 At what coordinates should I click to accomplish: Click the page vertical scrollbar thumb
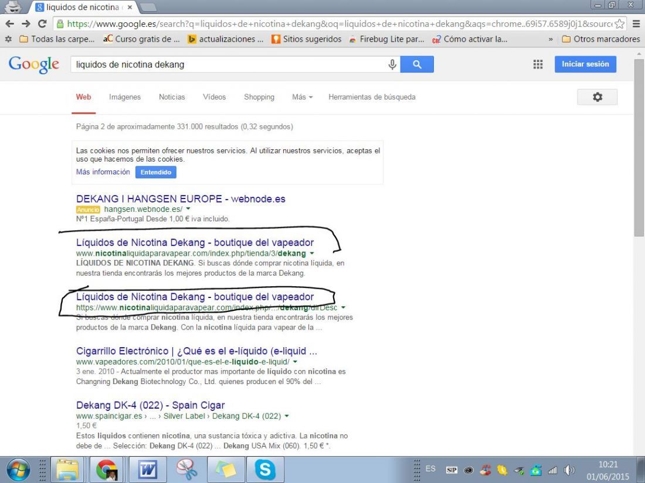click(x=639, y=148)
